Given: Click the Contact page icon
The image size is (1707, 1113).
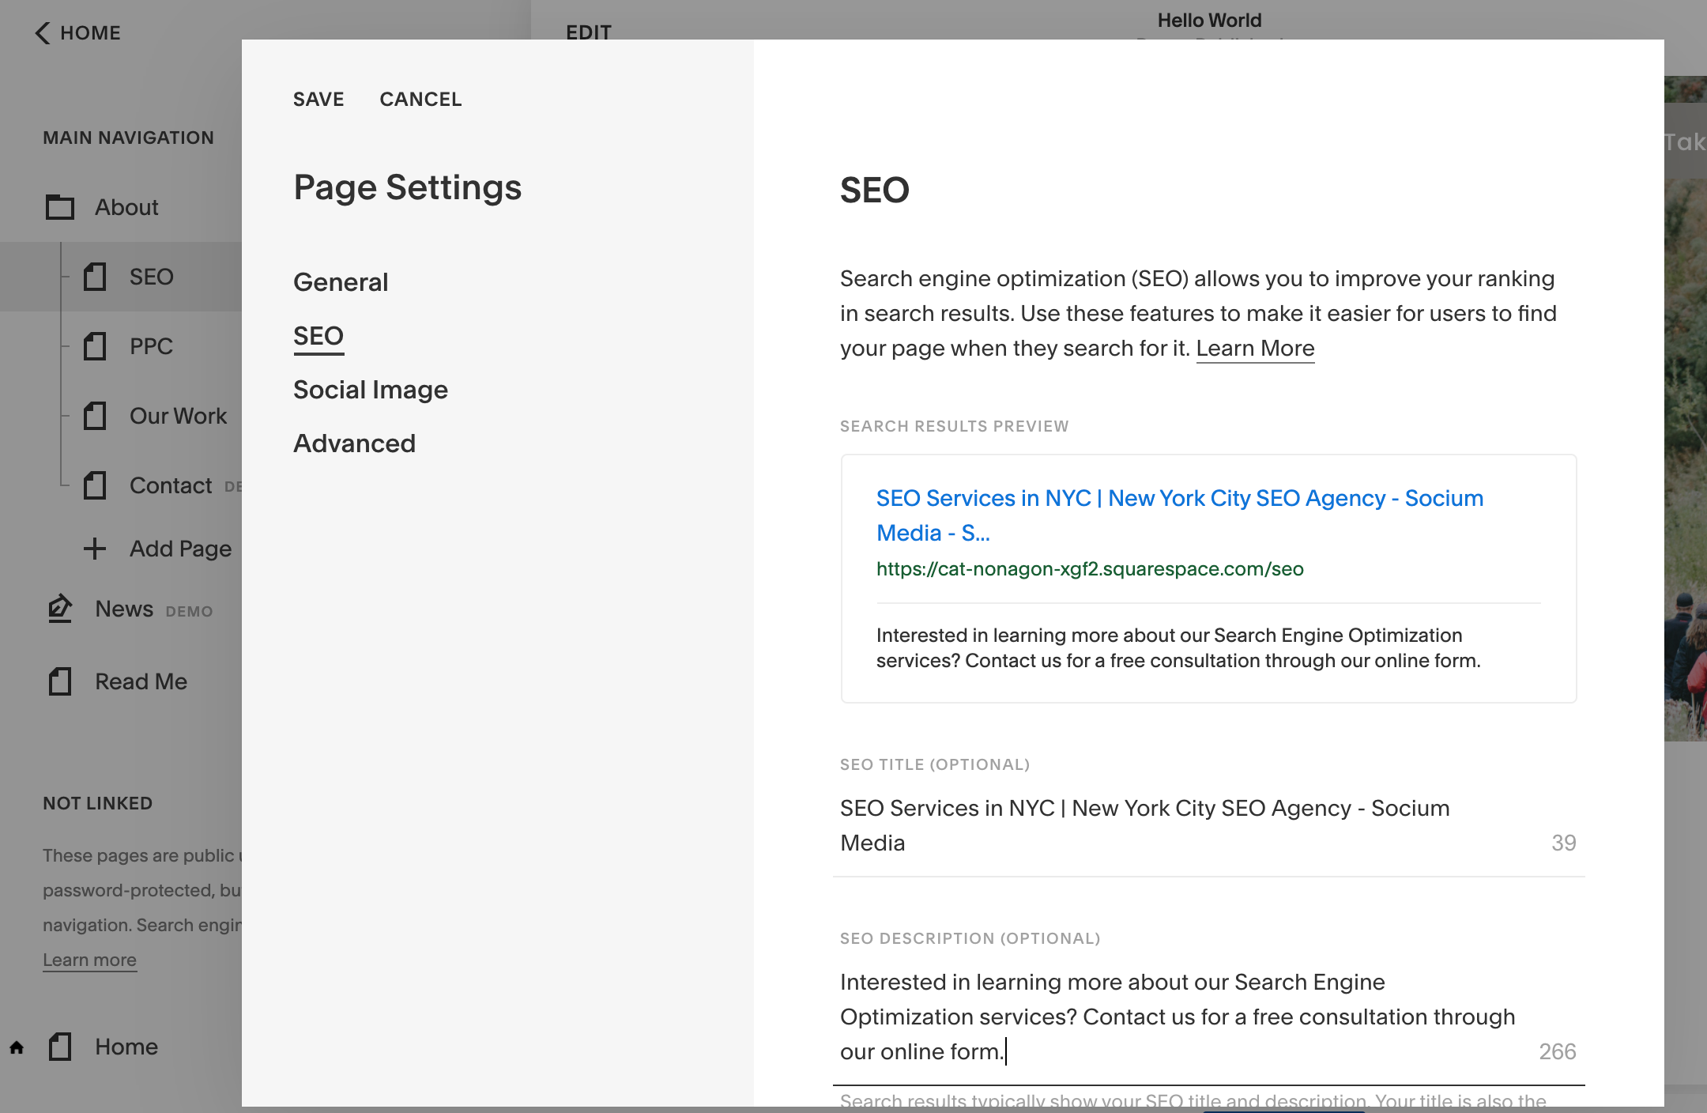Looking at the screenshot, I should pos(95,485).
